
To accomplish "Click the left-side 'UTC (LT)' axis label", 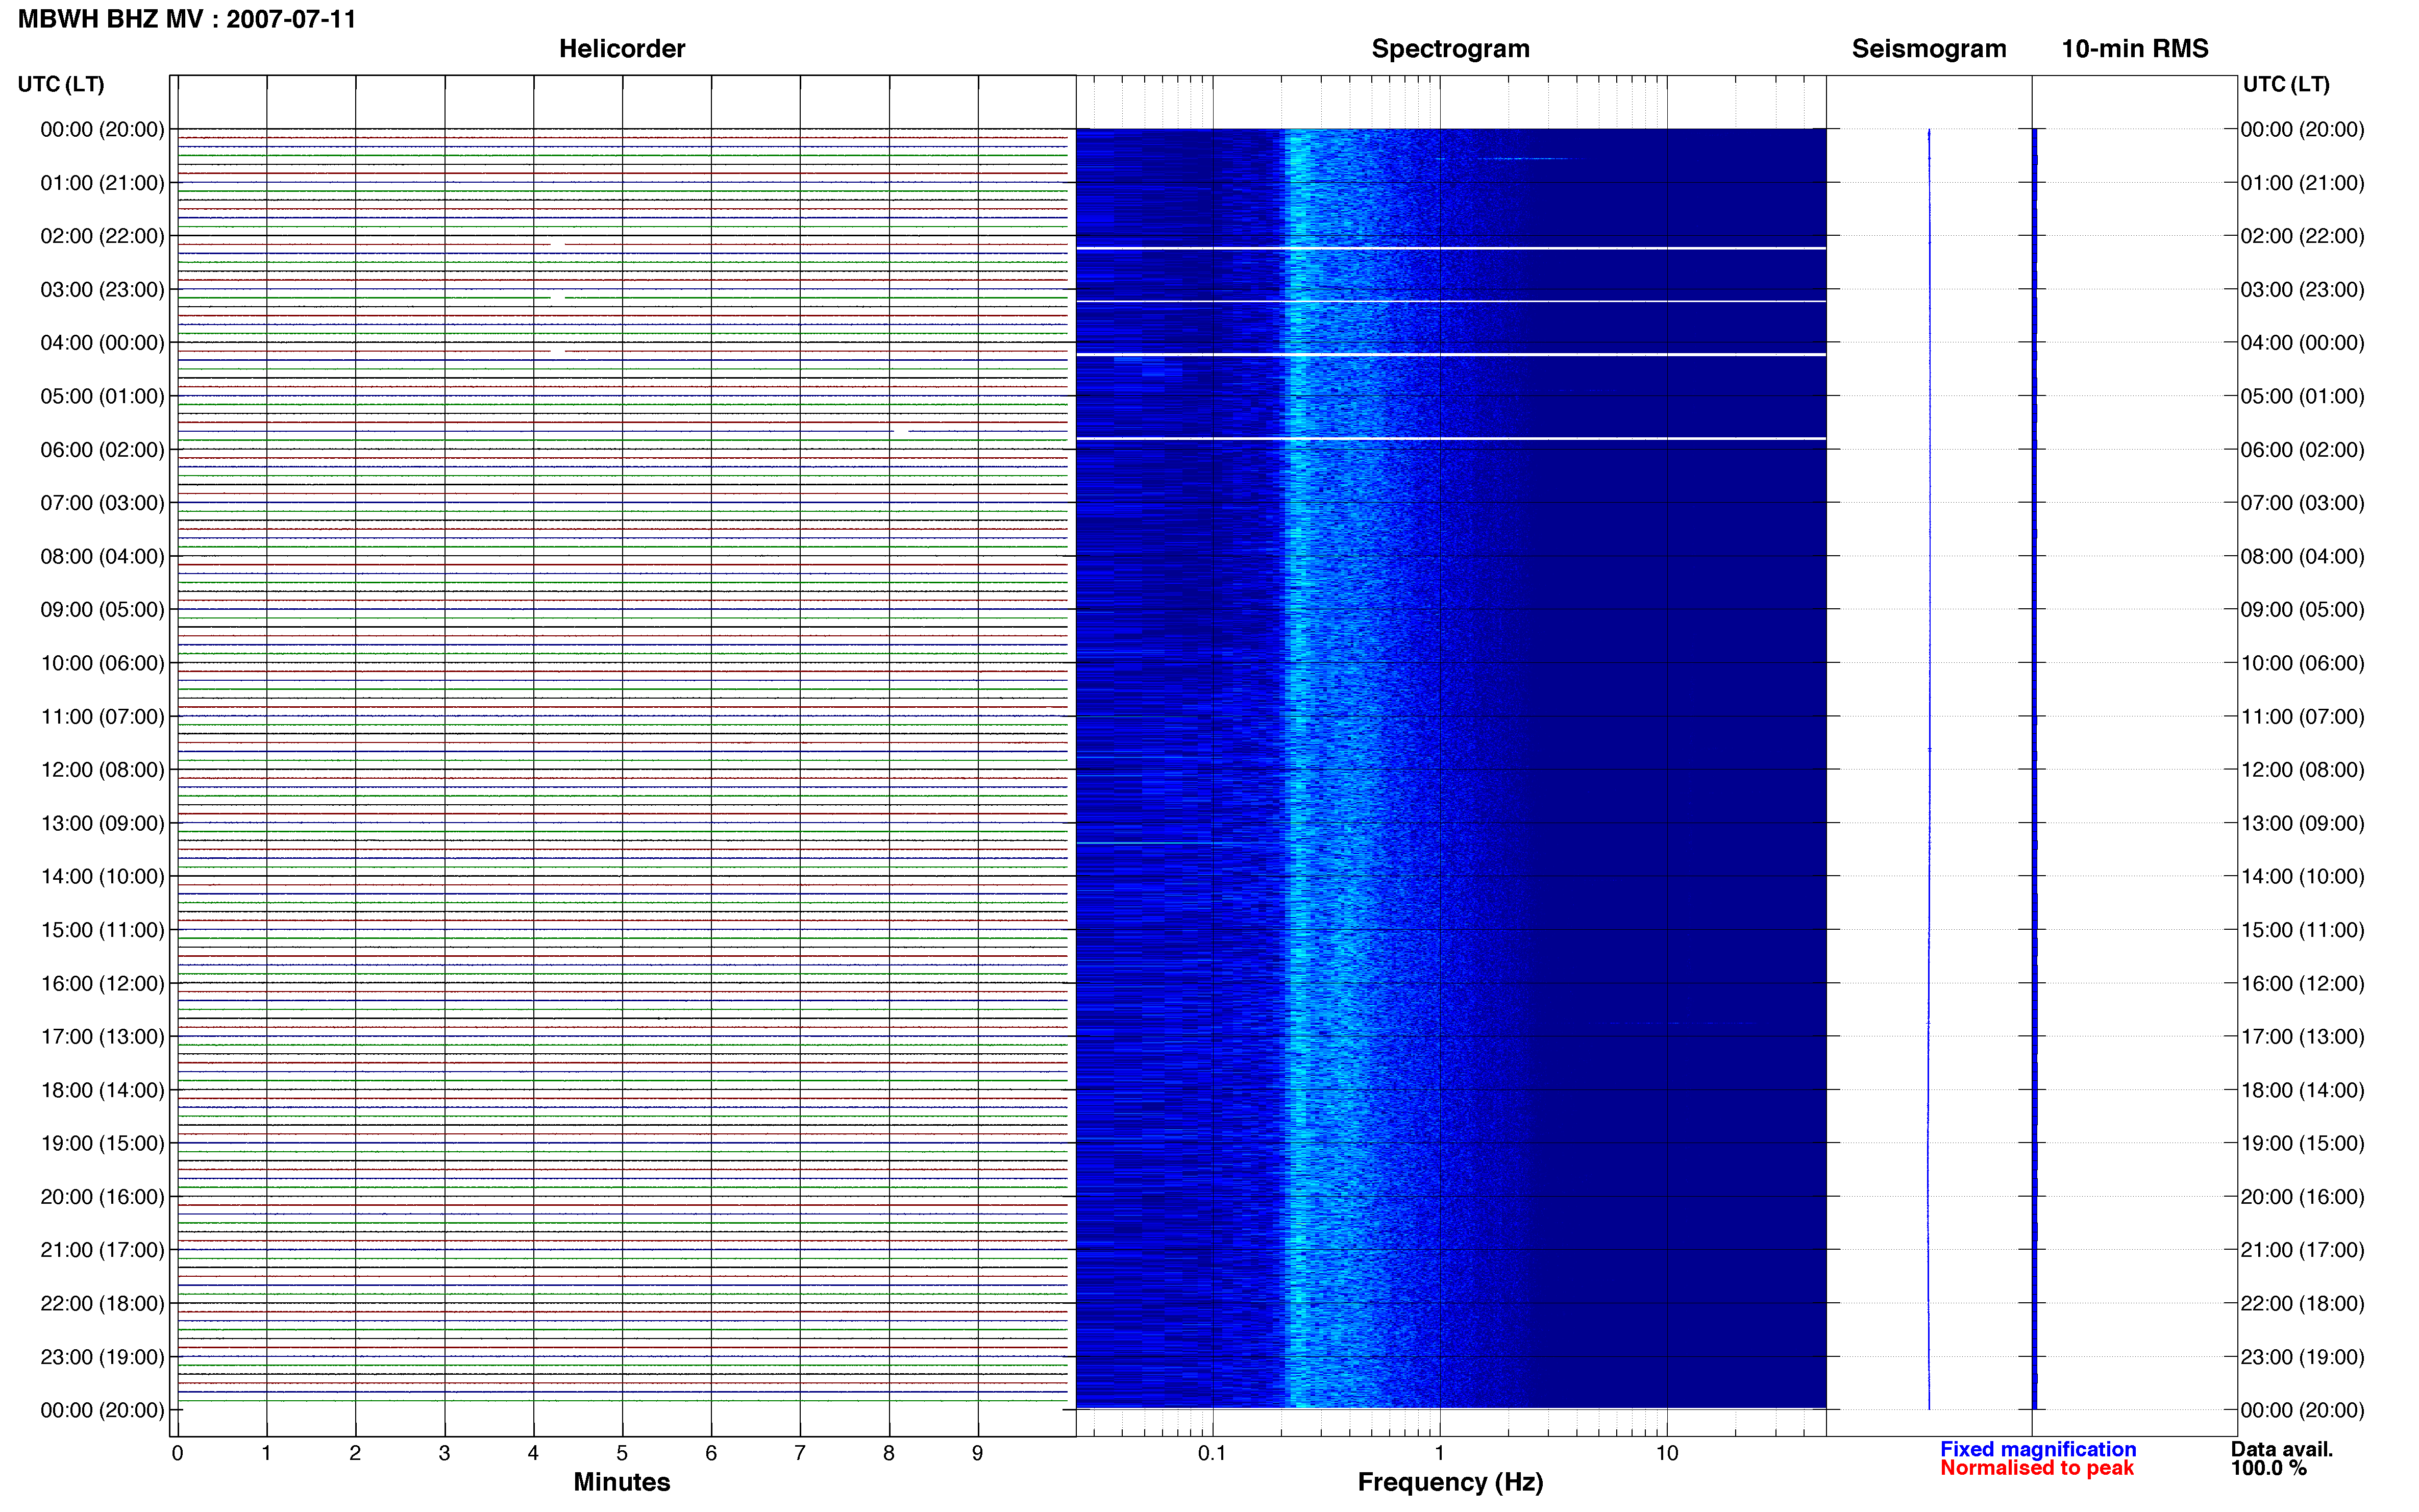I will click(x=61, y=84).
